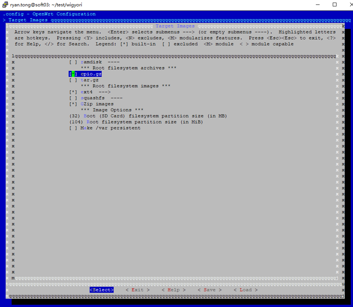Toggle the cpio.gz checkbox
This screenshot has width=353, height=307.
(x=73, y=74)
